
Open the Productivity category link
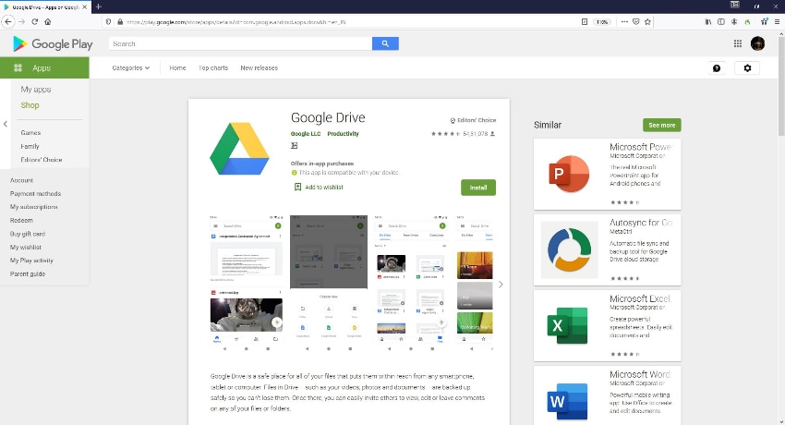[x=343, y=134]
